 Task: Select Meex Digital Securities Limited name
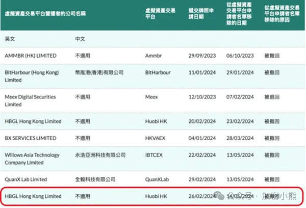30,100
